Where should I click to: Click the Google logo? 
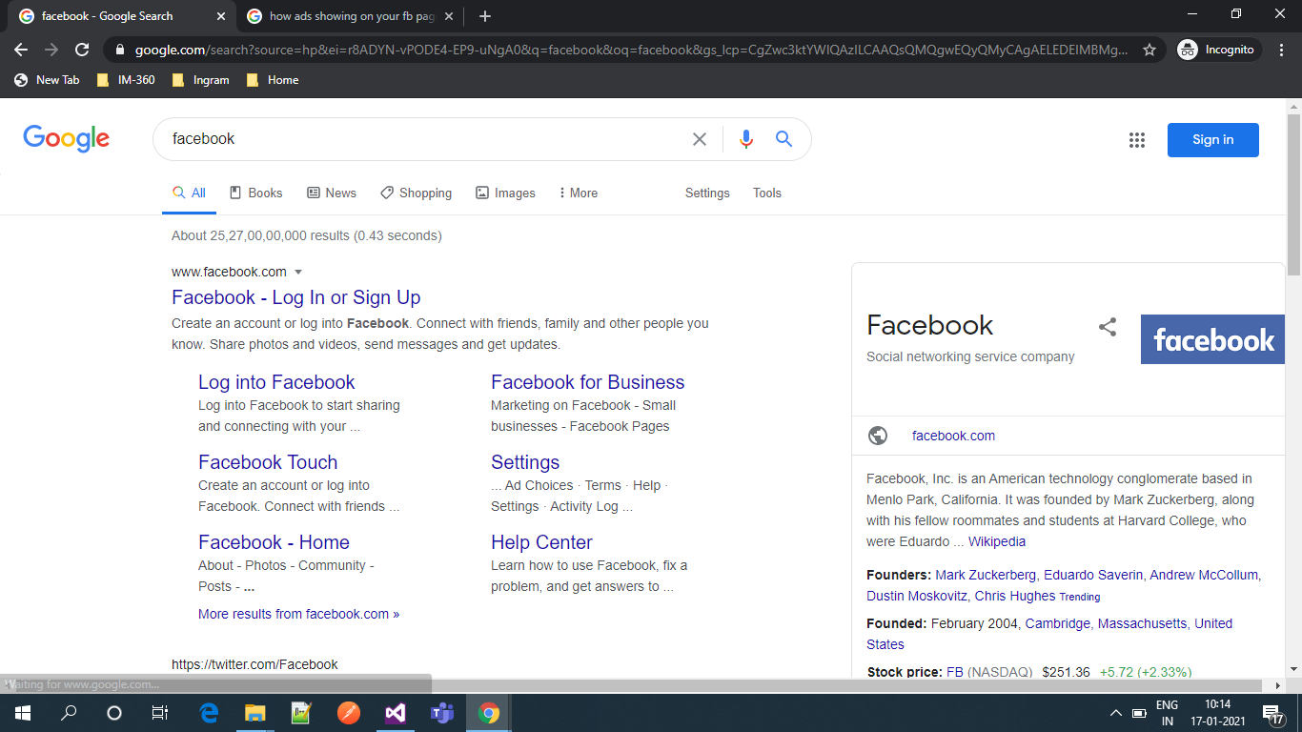[x=67, y=139]
